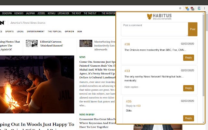The width and height of the screenshot is (208, 130).
Task: Click the popup scrollbar down arrow
Action: [x=203, y=123]
